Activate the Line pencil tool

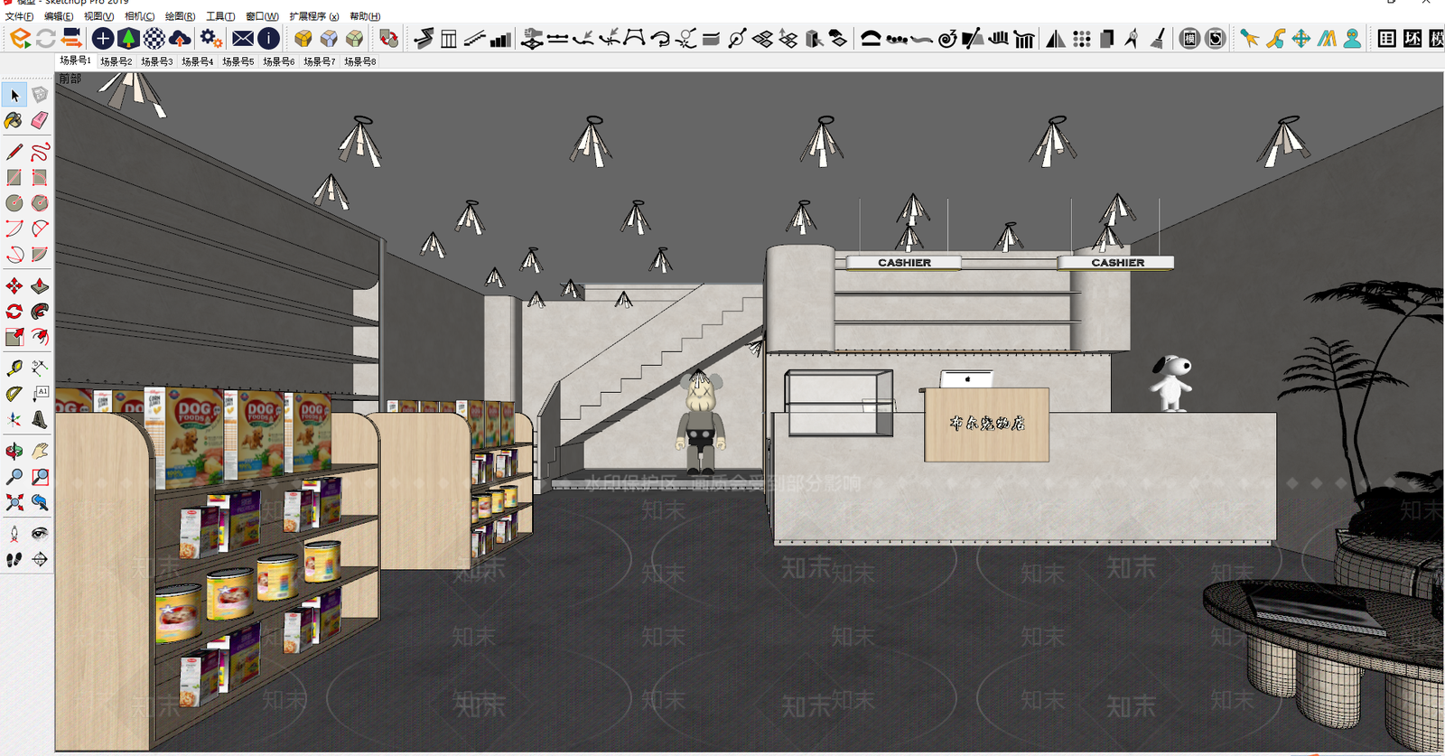click(x=14, y=152)
